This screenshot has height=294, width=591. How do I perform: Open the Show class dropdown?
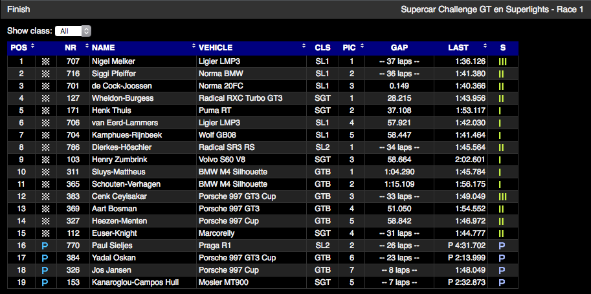(x=72, y=31)
